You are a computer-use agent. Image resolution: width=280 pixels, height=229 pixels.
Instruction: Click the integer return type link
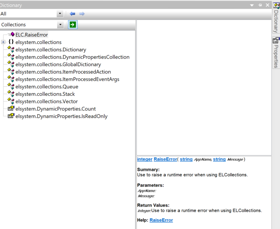click(x=145, y=159)
